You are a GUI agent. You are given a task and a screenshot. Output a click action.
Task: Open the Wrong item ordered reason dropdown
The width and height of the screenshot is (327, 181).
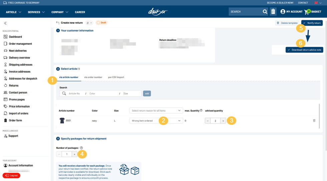click(x=156, y=121)
